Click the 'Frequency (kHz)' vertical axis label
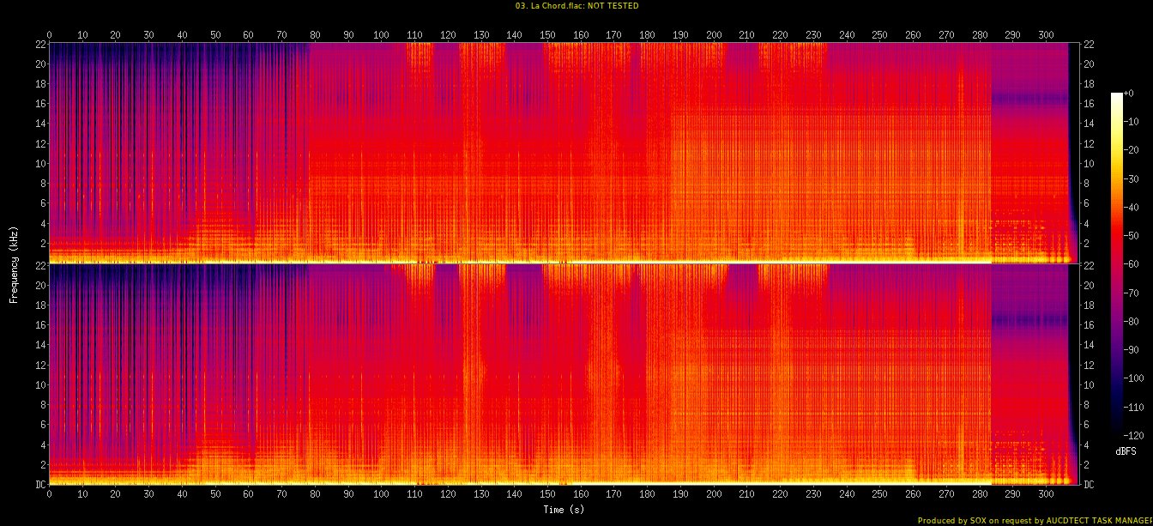 pos(15,263)
